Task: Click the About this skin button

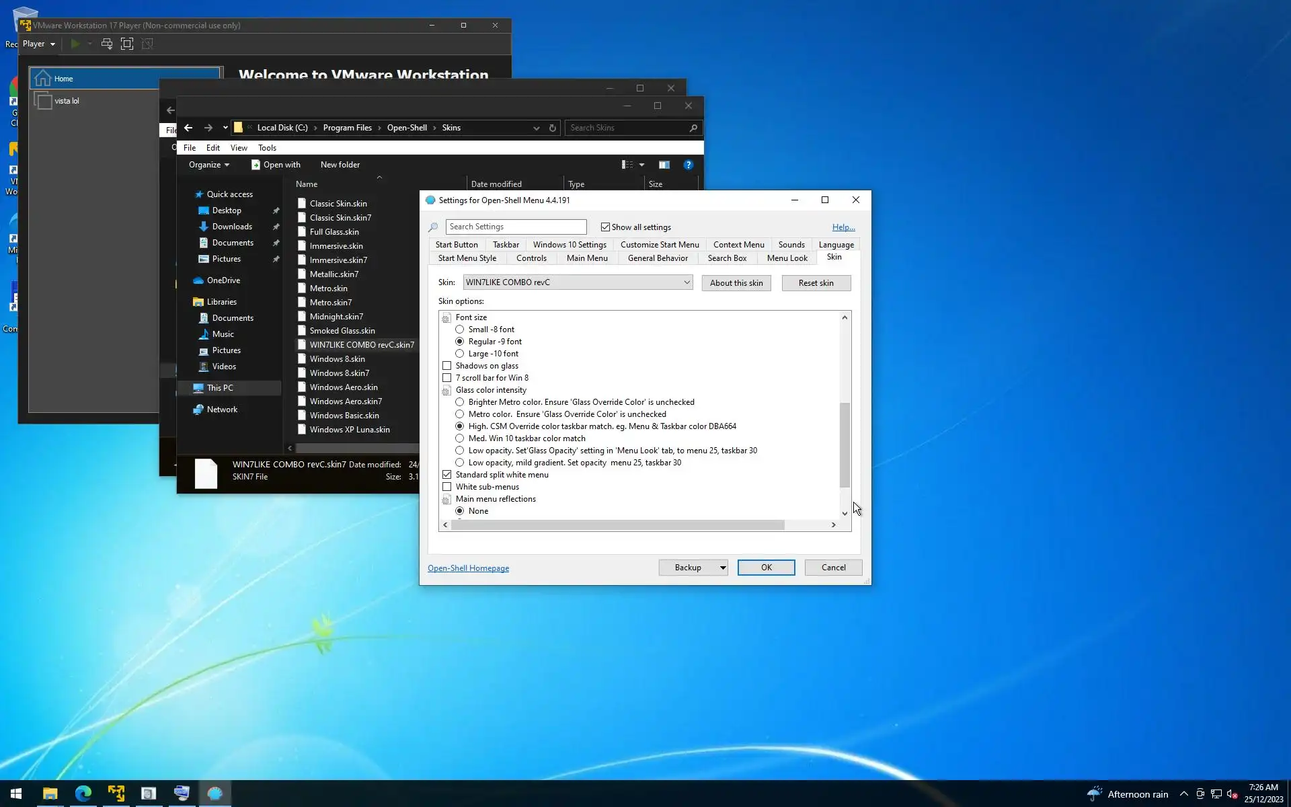Action: (x=736, y=283)
